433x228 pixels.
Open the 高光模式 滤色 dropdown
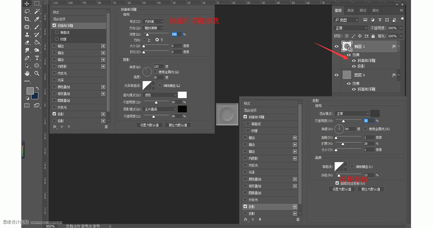coord(160,95)
